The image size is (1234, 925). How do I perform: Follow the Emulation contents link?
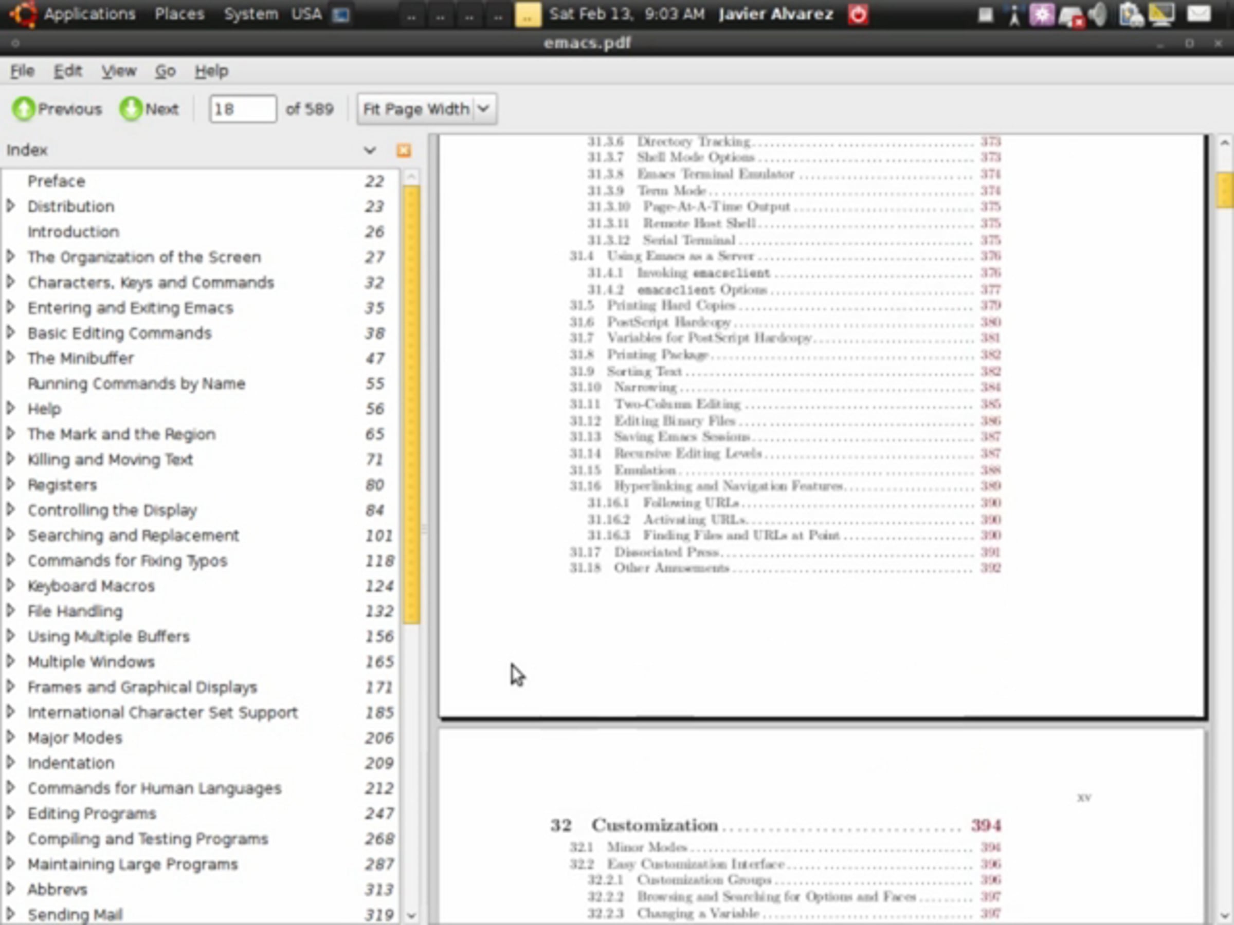click(x=785, y=470)
